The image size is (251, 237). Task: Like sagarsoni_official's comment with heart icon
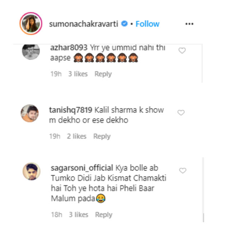click(183, 171)
